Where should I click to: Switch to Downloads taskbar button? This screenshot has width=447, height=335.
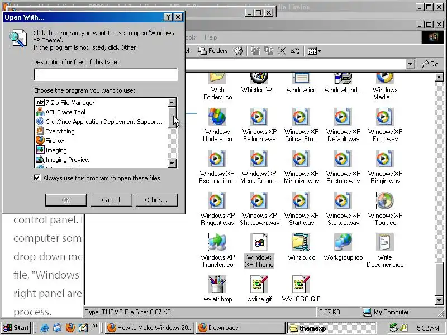pyautogui.click(x=241, y=328)
